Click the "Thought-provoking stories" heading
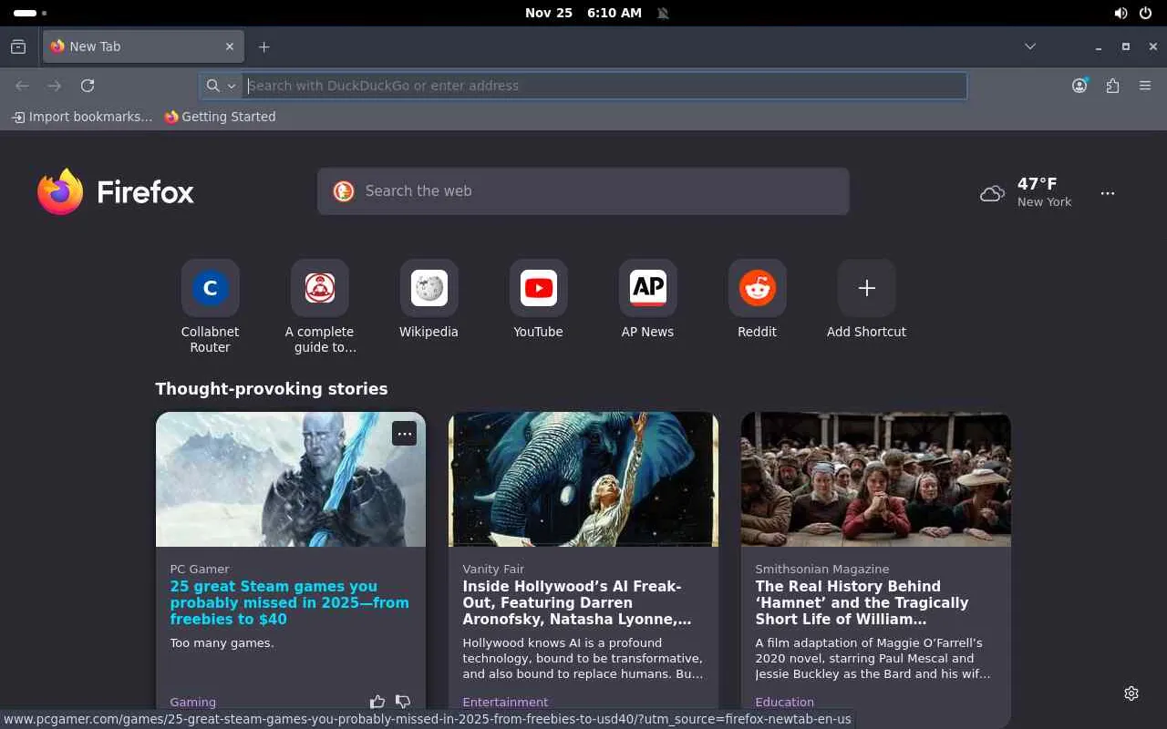Viewport: 1167px width, 729px height. tap(272, 389)
